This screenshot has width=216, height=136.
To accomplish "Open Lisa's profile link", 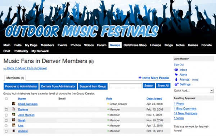I will click(x=21, y=126).
